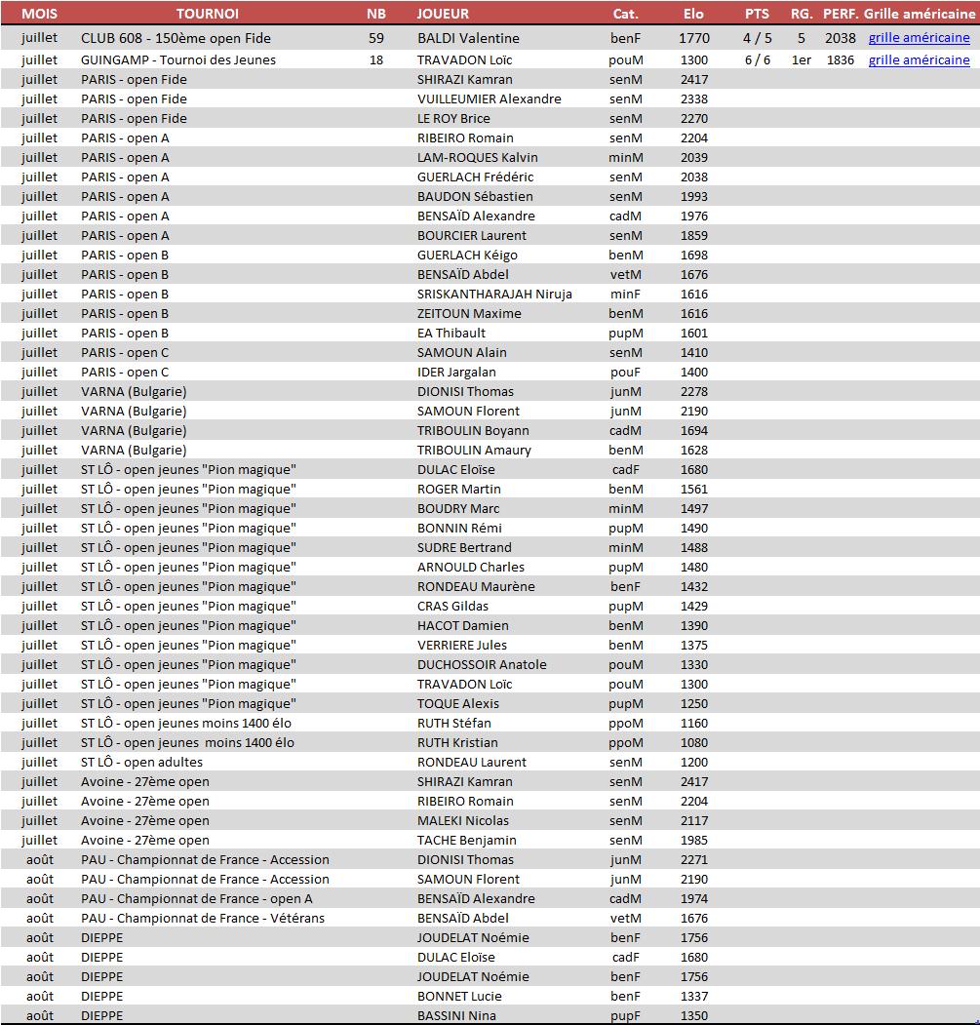Image resolution: width=980 pixels, height=1025 pixels.
Task: Select the SRISKANTHARAJAH Niruja cell
Action: 494,294
